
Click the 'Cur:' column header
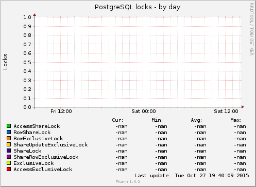[117, 120]
